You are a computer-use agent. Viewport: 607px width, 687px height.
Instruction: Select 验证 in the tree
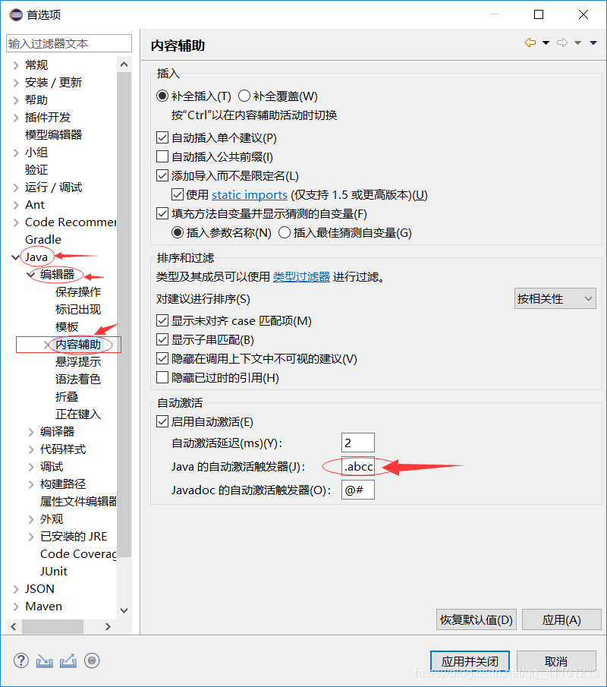pos(36,170)
